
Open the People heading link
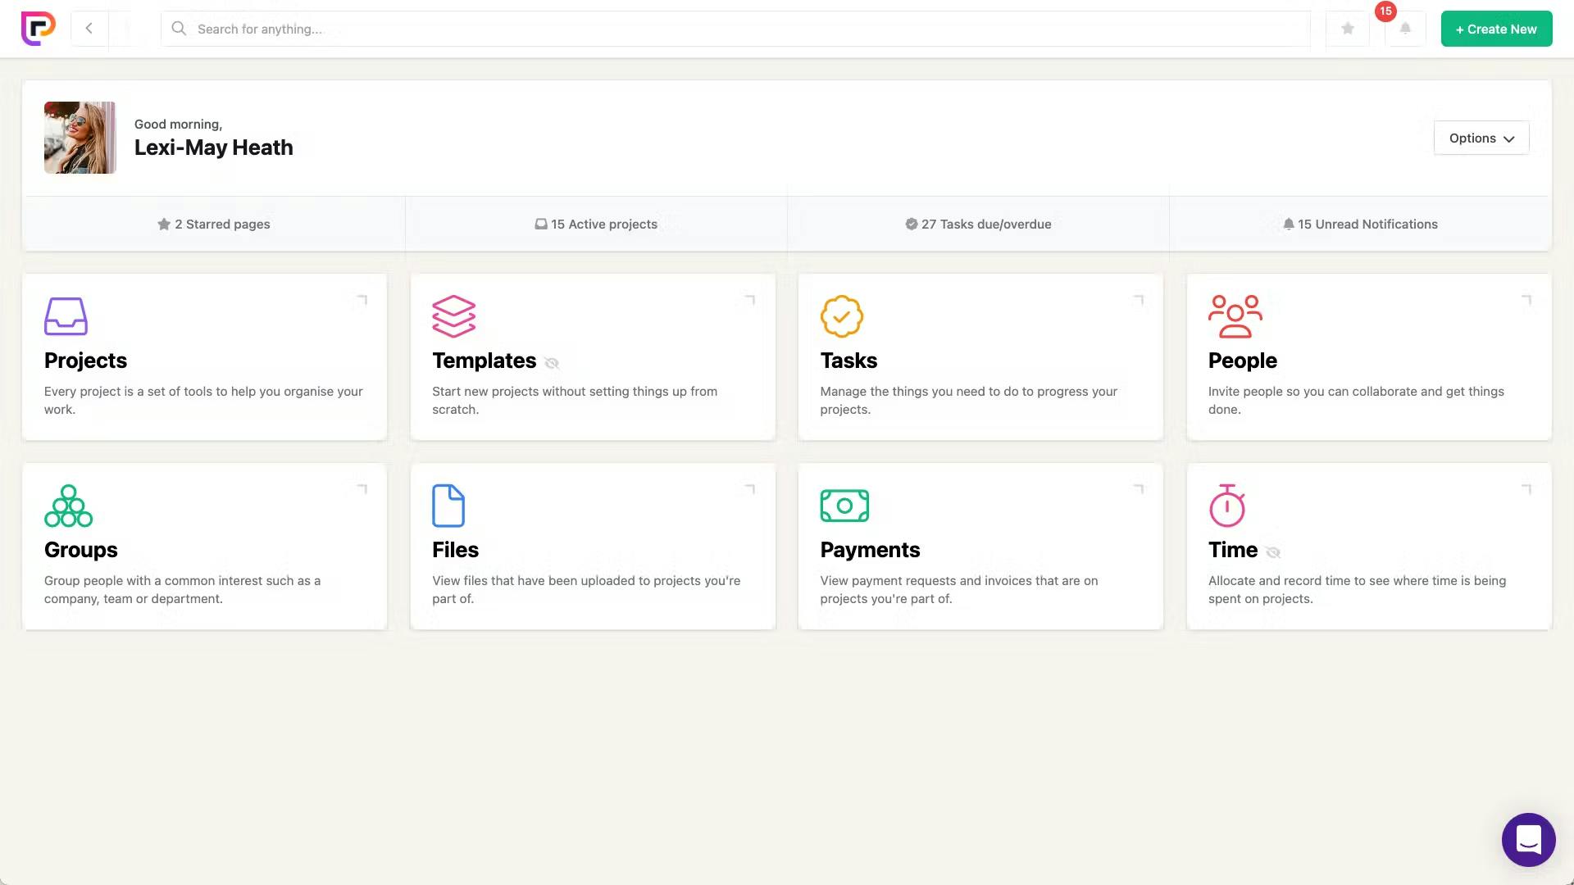tap(1242, 361)
